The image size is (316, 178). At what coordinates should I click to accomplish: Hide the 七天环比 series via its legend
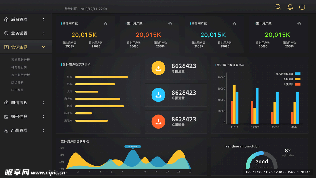288,84
